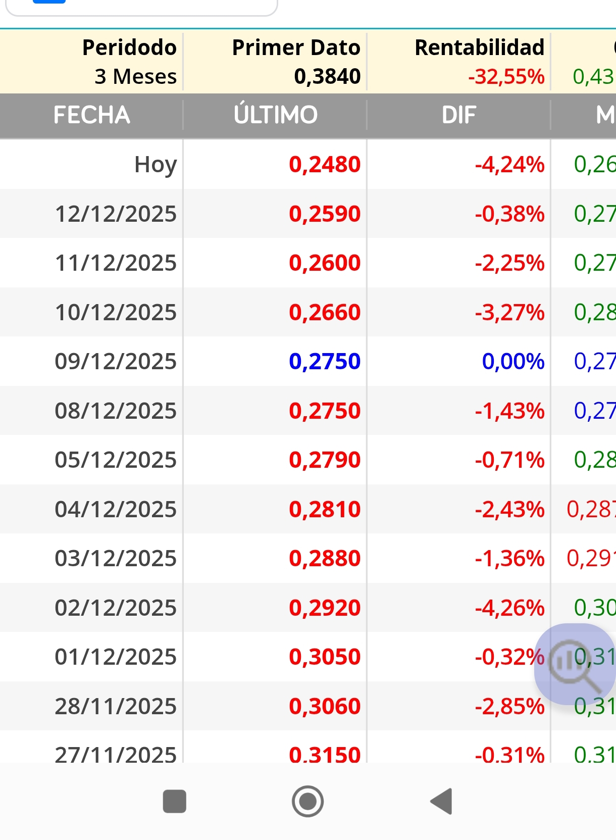Sort by the FECHA column header
Screen dimensions: 616x840
(91, 115)
